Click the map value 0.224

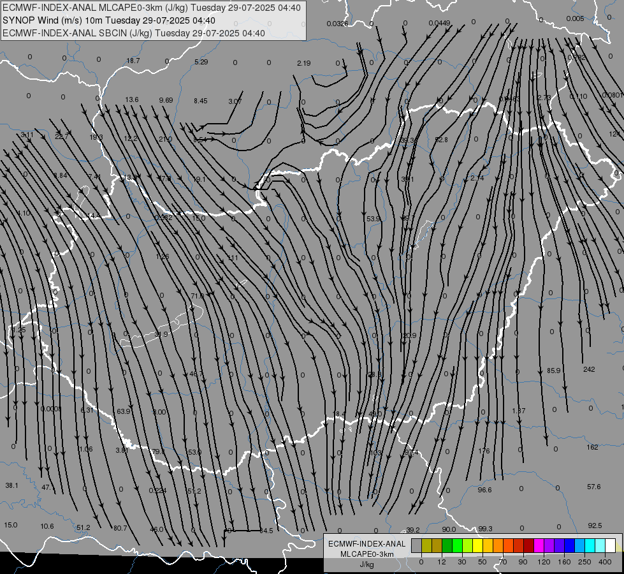[x=157, y=490]
